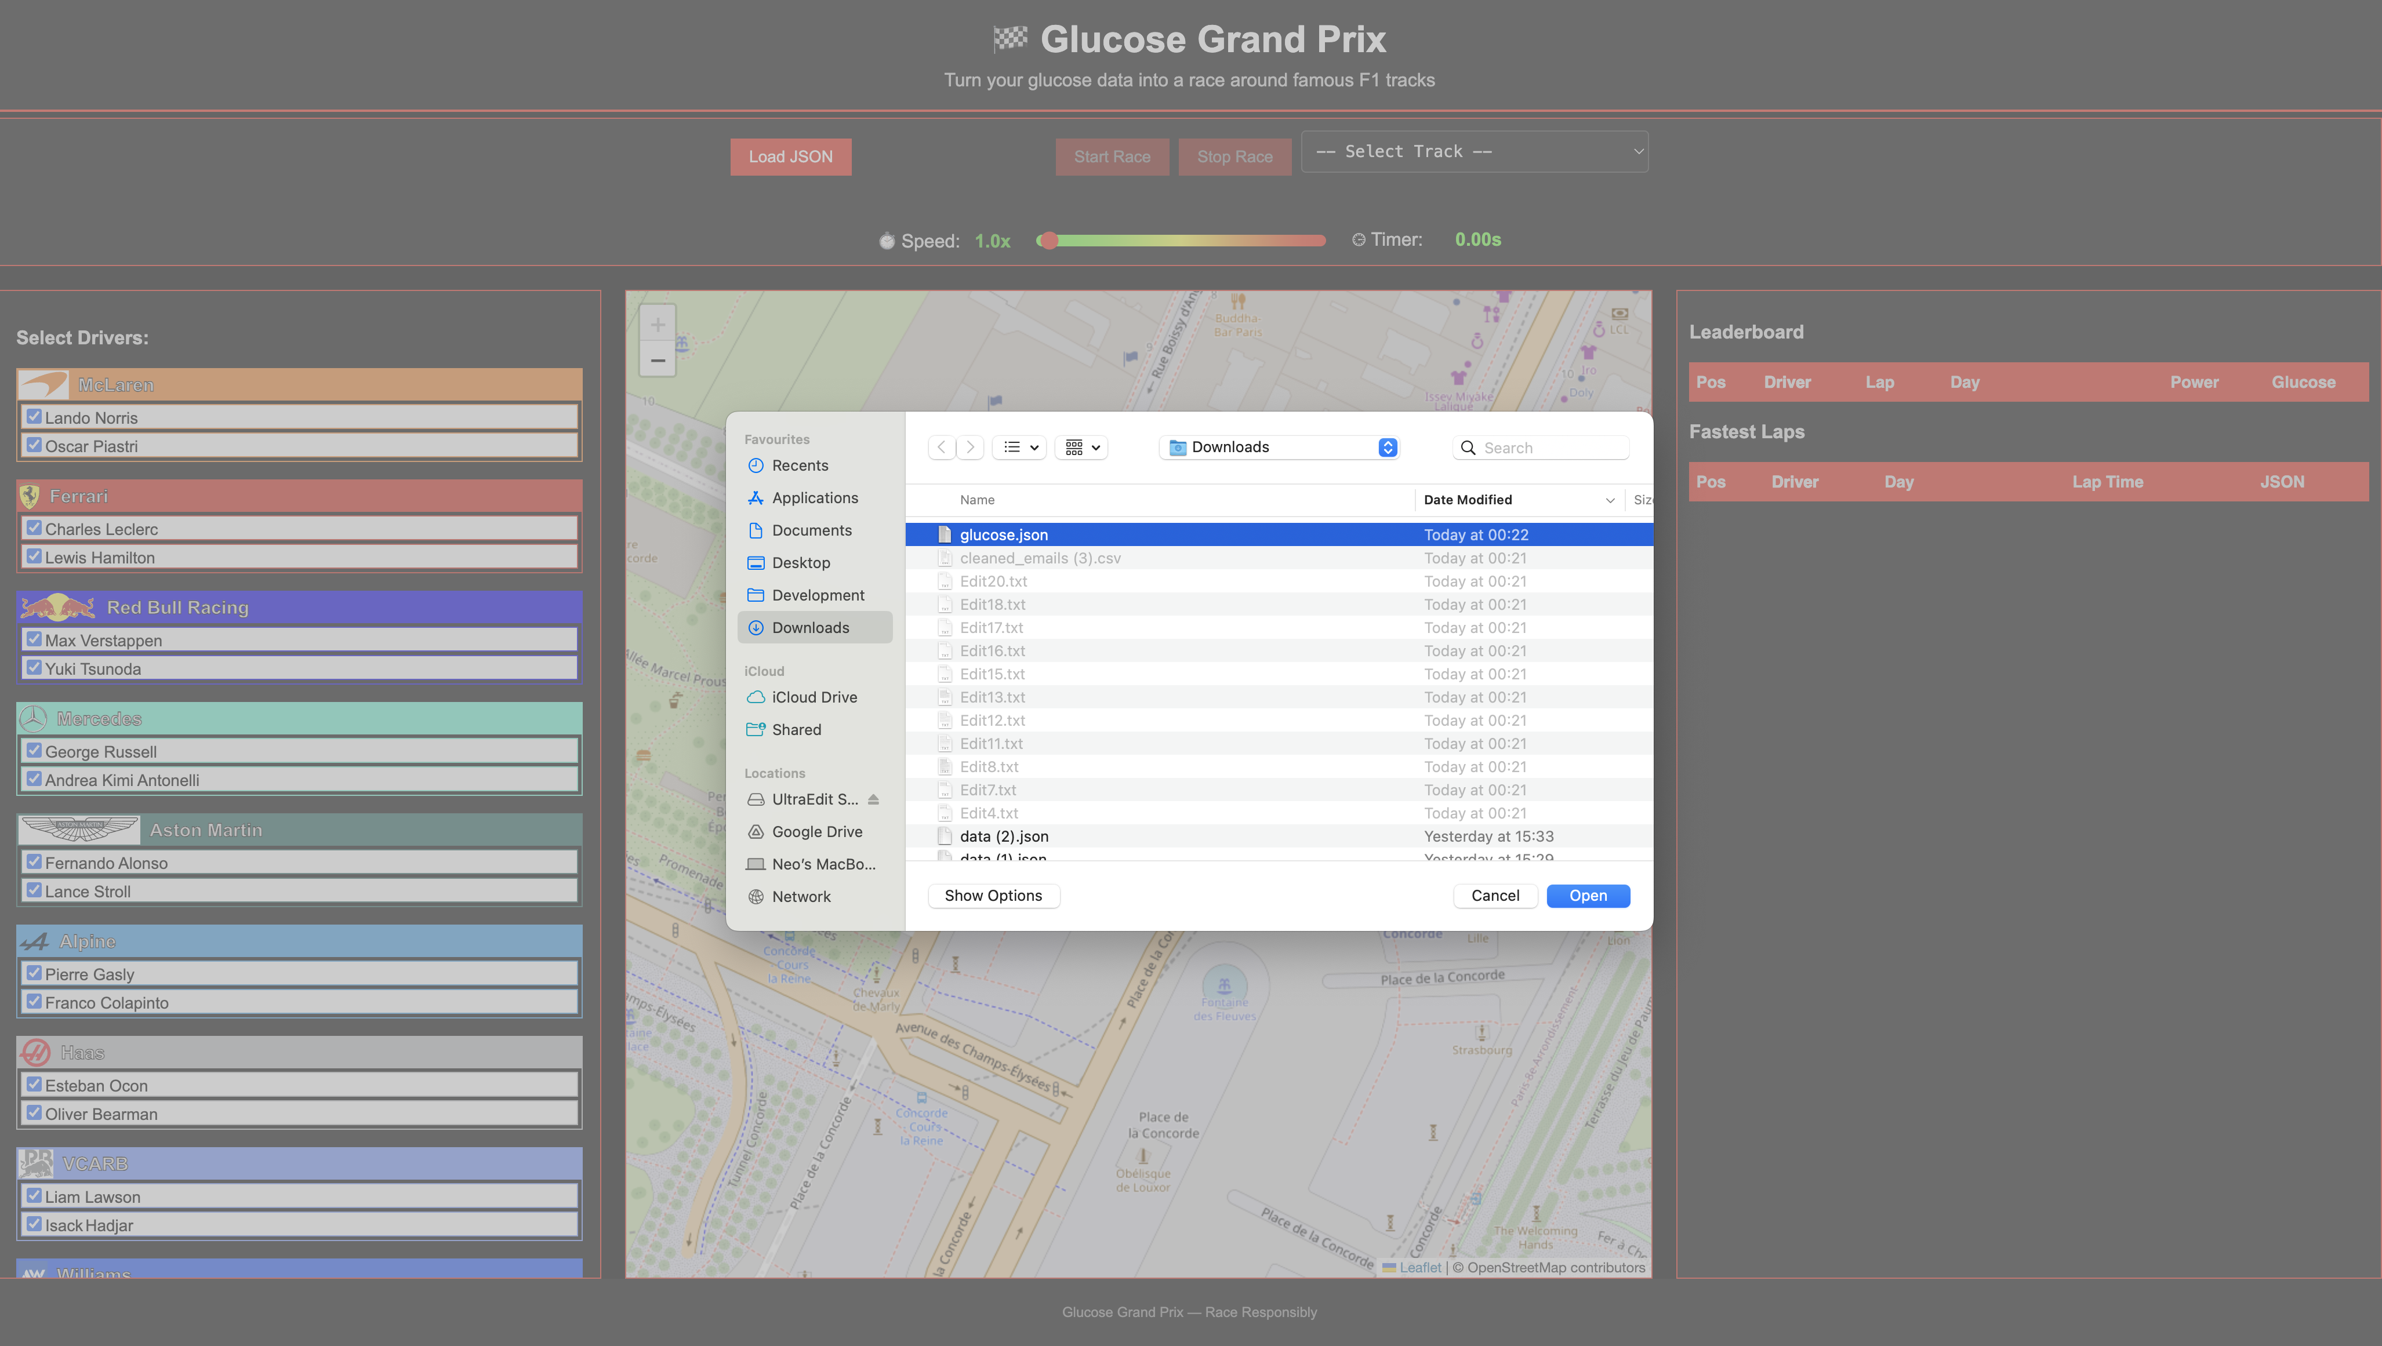This screenshot has height=1346, width=2382.
Task: Click the back navigation arrow in file dialog
Action: click(x=941, y=448)
